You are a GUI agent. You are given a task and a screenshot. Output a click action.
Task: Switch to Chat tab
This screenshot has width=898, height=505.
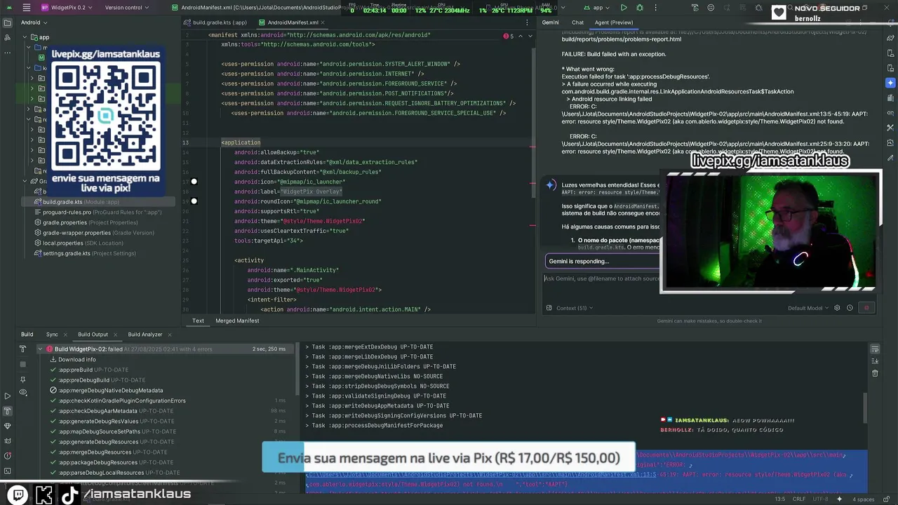point(577,22)
